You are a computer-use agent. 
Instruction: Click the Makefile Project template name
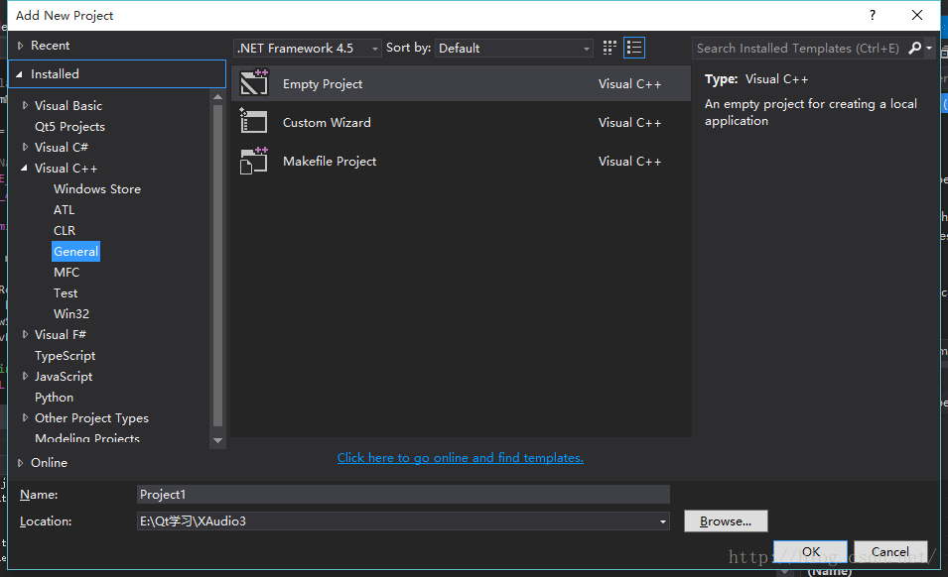(330, 162)
